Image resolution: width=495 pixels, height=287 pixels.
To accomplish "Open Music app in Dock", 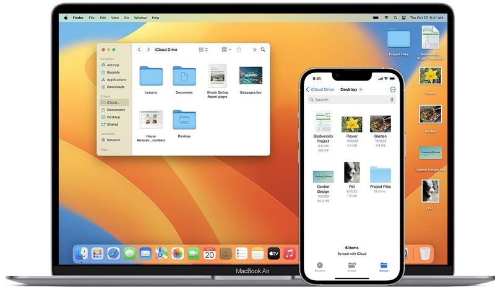I will pos(290,254).
